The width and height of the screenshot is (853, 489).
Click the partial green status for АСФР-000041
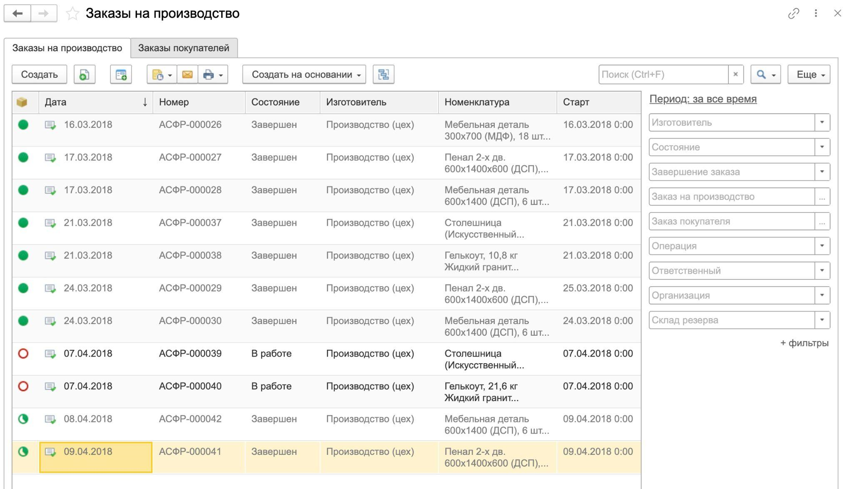(23, 452)
